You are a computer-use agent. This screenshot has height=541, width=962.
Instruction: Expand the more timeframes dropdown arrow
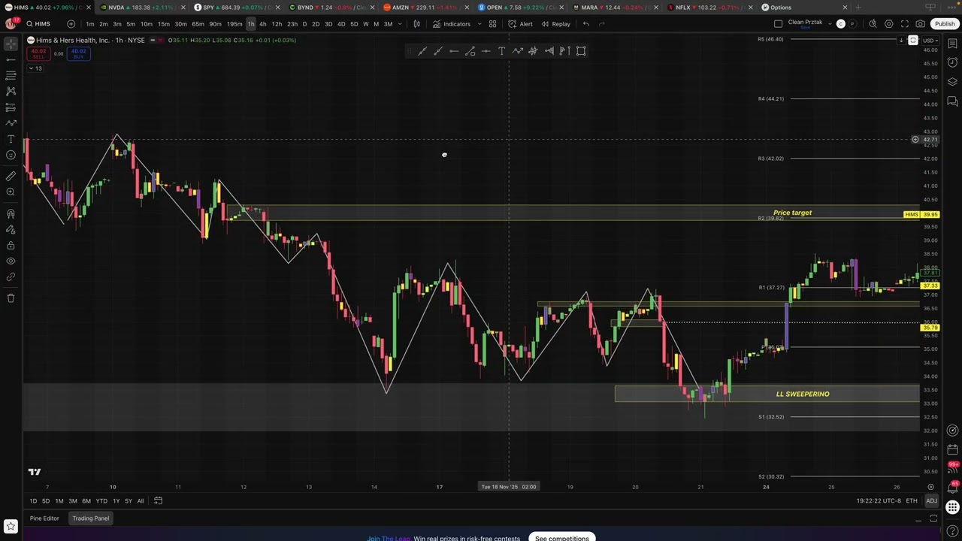[399, 24]
